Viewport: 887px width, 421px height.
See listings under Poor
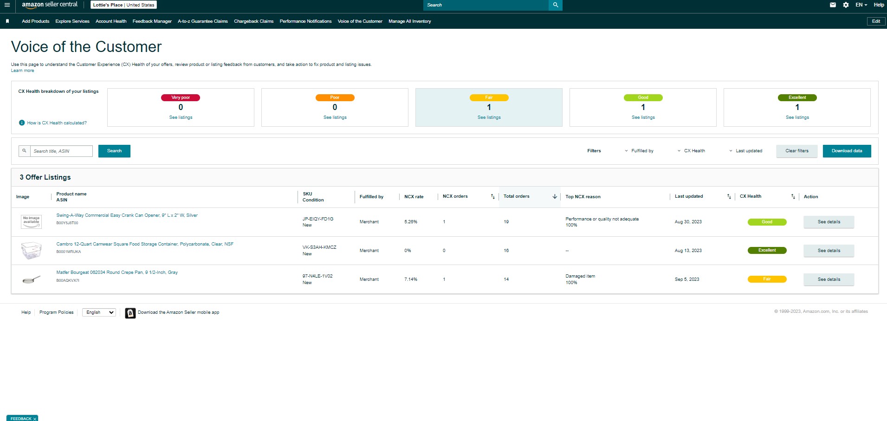[x=335, y=117]
